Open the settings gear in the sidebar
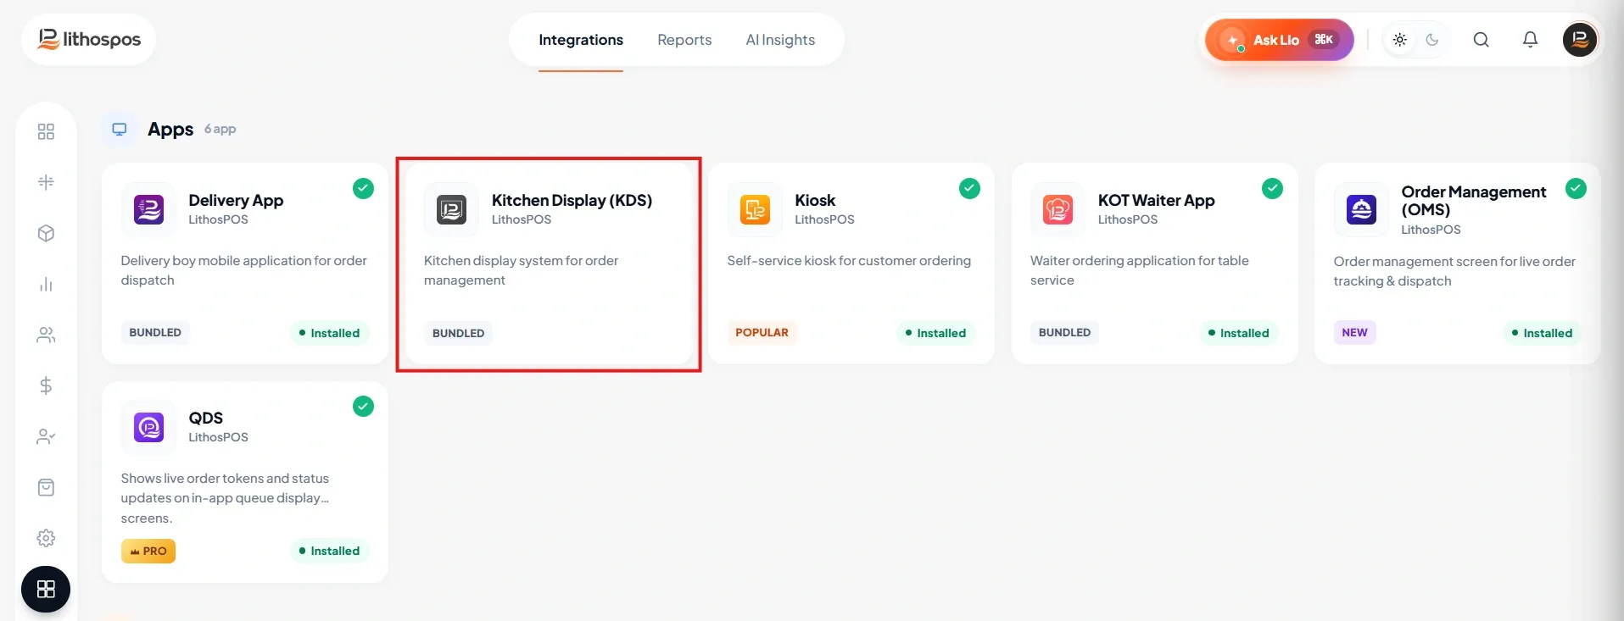Viewport: 1624px width, 621px height. [46, 538]
